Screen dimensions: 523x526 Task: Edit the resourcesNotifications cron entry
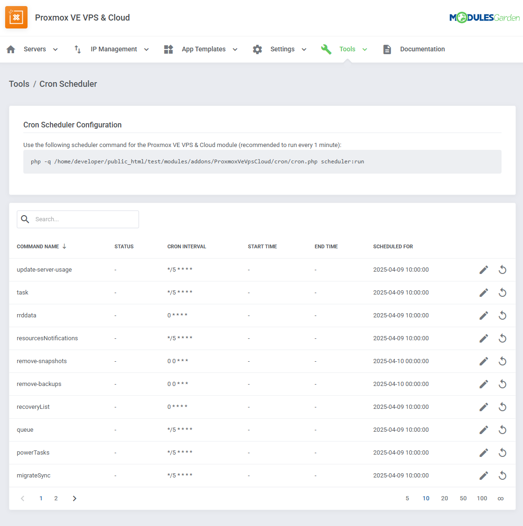click(483, 338)
